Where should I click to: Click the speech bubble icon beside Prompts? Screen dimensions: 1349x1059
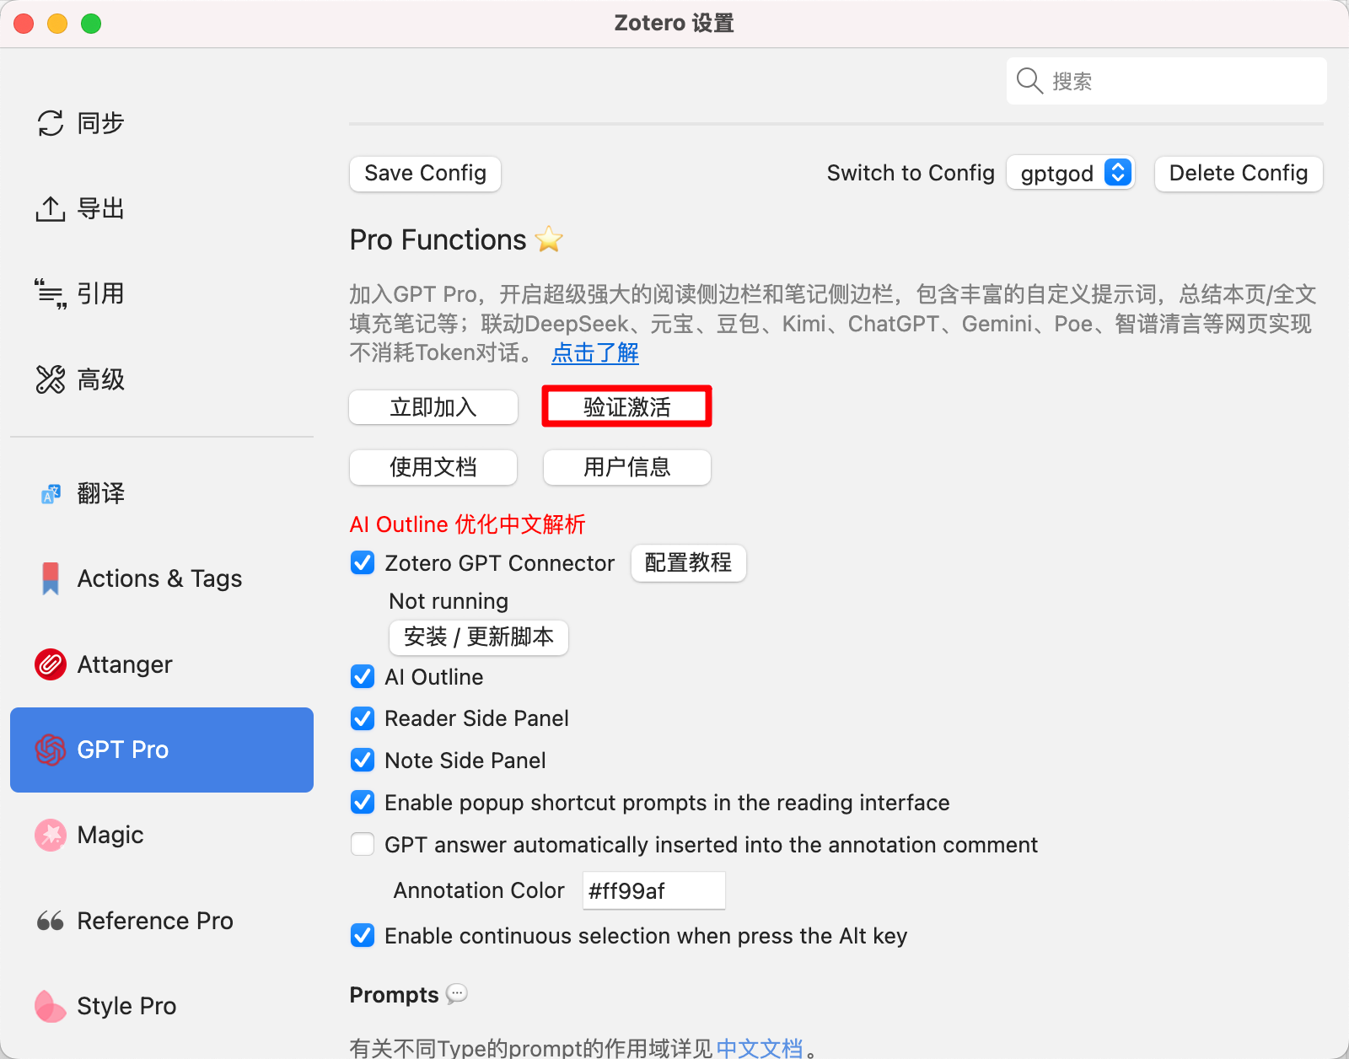(x=457, y=994)
